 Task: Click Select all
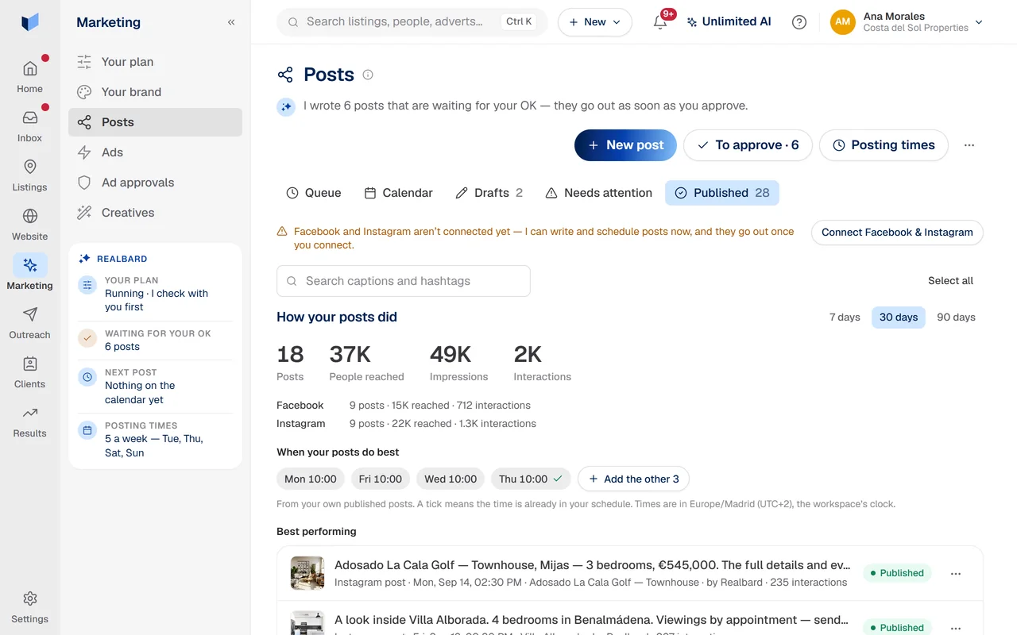(x=950, y=281)
